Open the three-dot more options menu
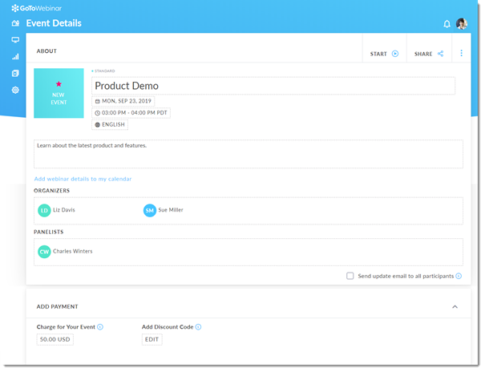This screenshot has height=368, width=481. tap(462, 54)
